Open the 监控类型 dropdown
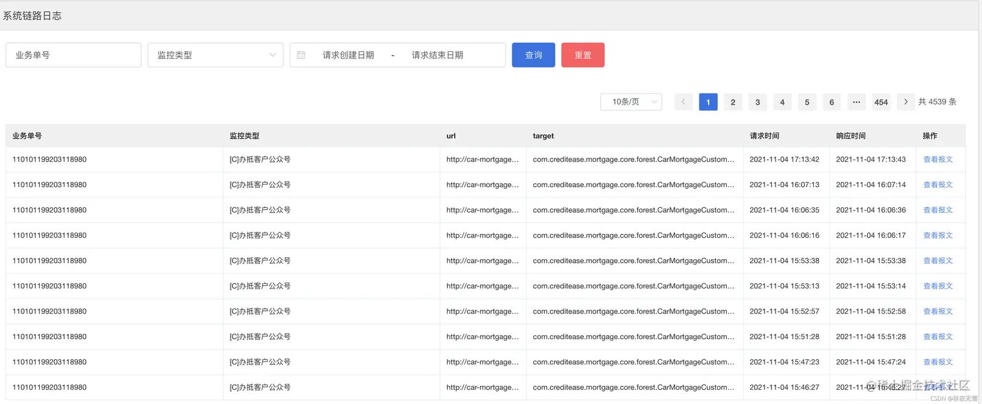 pyautogui.click(x=216, y=55)
